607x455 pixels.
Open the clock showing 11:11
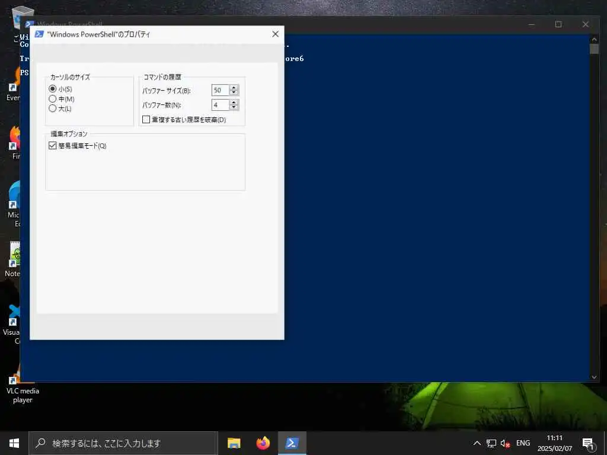[555, 443]
